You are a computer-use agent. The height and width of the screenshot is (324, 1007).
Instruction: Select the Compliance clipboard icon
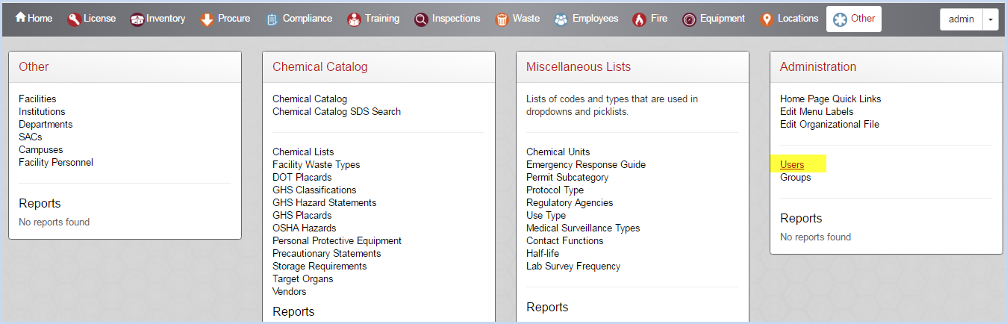(272, 19)
